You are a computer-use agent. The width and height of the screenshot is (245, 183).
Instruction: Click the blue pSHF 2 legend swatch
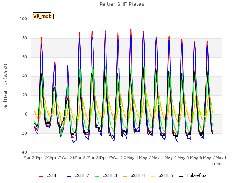pyautogui.click(x=69, y=176)
